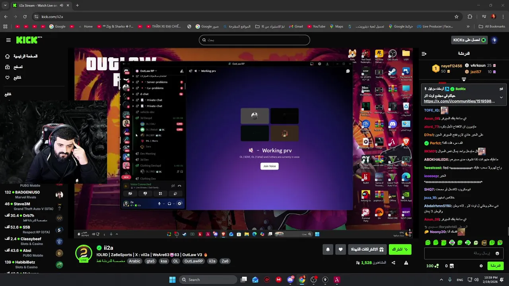Select the Za6 stream tag

click(x=225, y=261)
